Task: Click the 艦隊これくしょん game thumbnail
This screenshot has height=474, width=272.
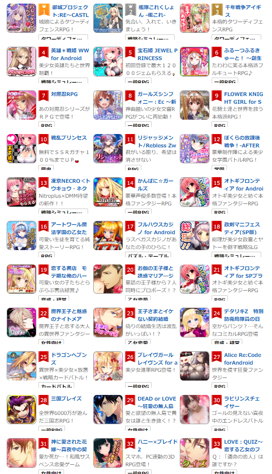Action: [x=108, y=18]
